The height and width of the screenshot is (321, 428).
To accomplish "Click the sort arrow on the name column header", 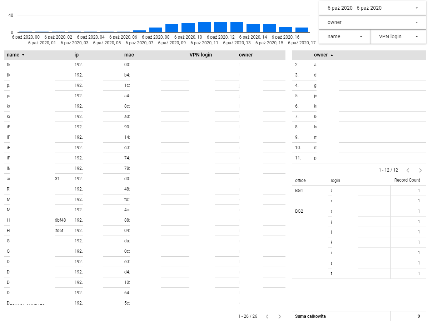I will [23, 55].
